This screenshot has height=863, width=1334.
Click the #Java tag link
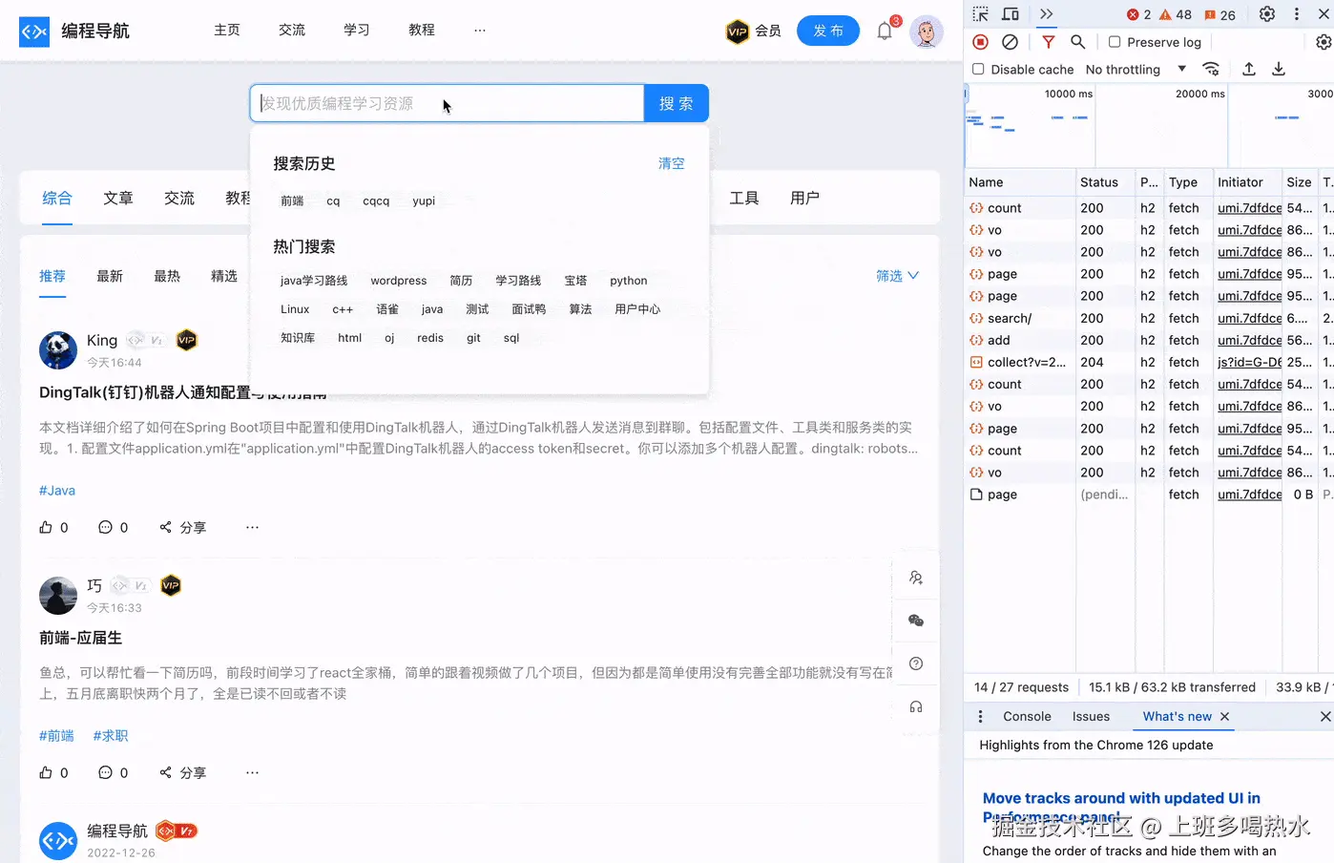[x=57, y=491]
